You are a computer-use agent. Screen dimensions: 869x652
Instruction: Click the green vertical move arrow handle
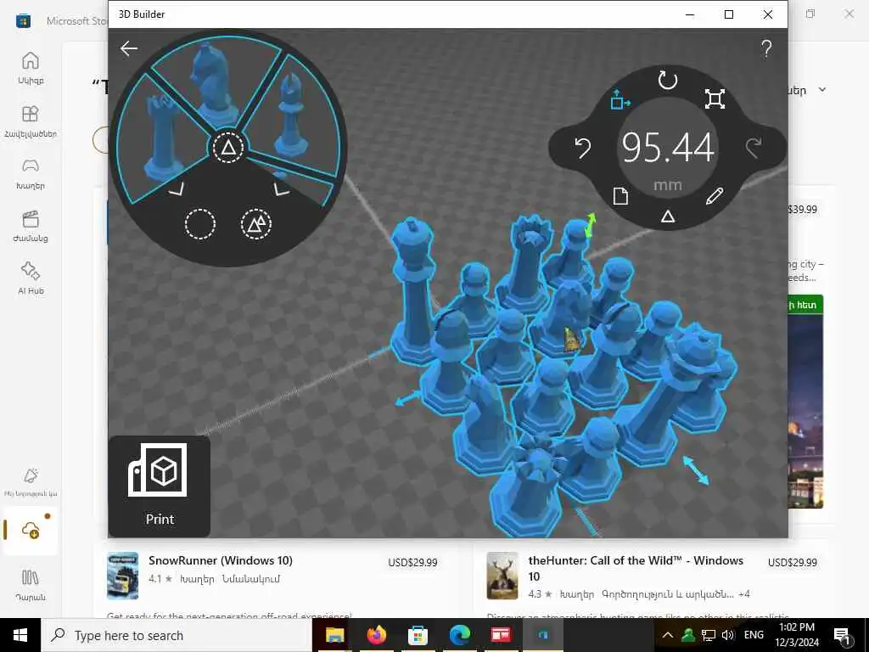[591, 224]
